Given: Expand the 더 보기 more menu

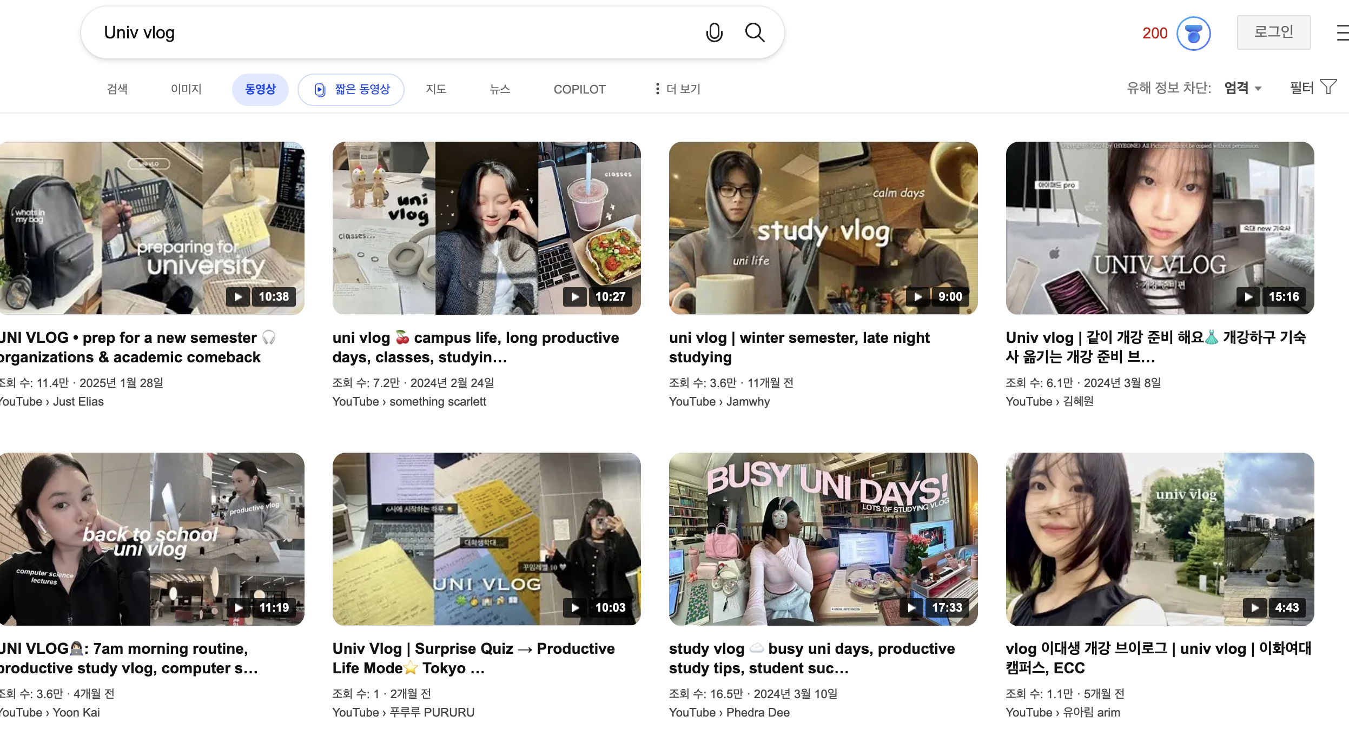Looking at the screenshot, I should coord(677,89).
